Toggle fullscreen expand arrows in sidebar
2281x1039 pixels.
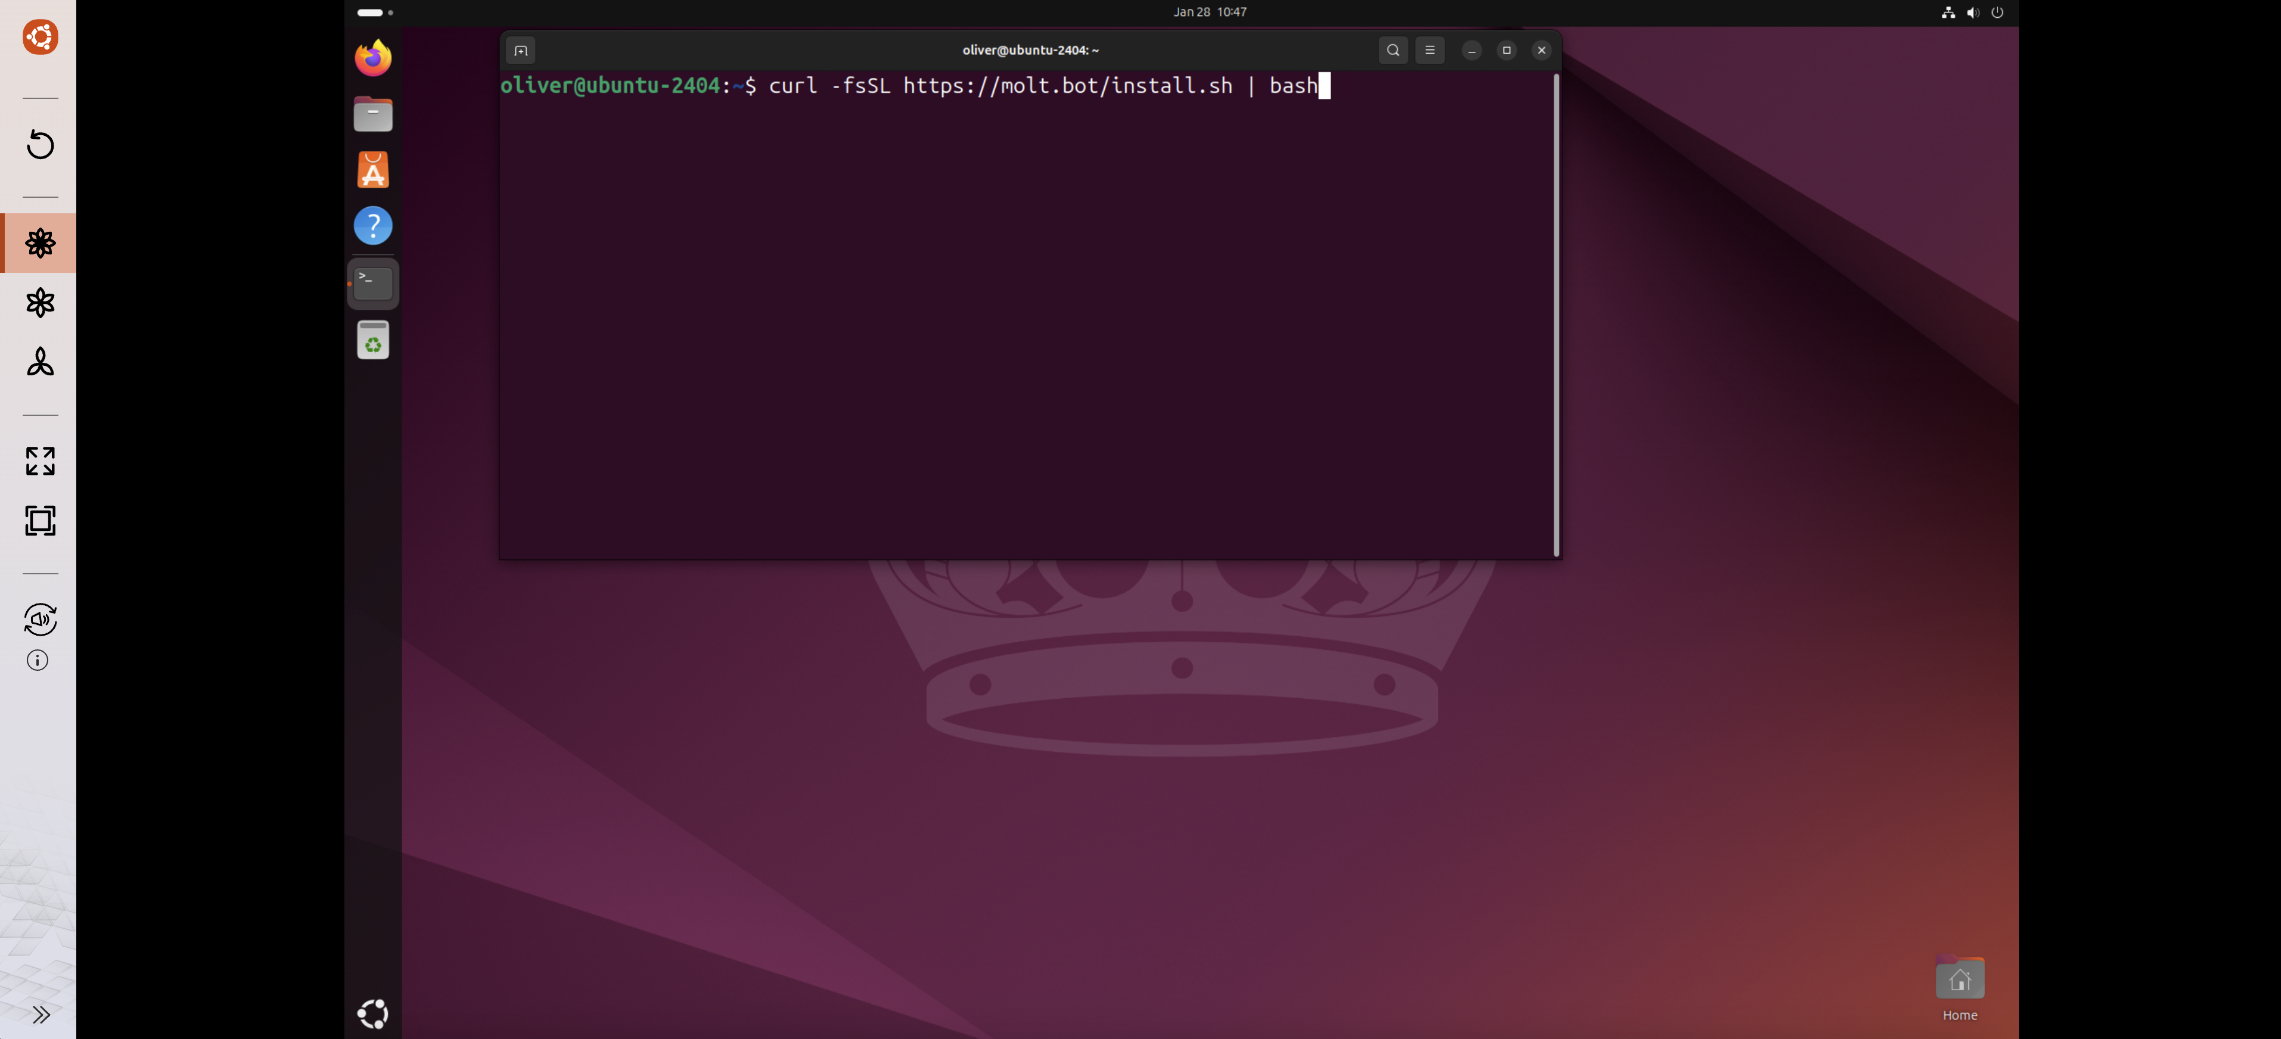(x=40, y=461)
